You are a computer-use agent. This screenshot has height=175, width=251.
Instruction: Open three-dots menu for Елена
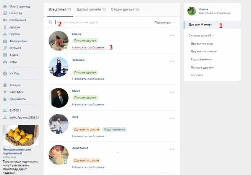[172, 35]
